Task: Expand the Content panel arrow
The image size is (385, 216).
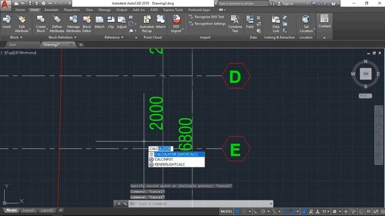Action: (x=324, y=37)
